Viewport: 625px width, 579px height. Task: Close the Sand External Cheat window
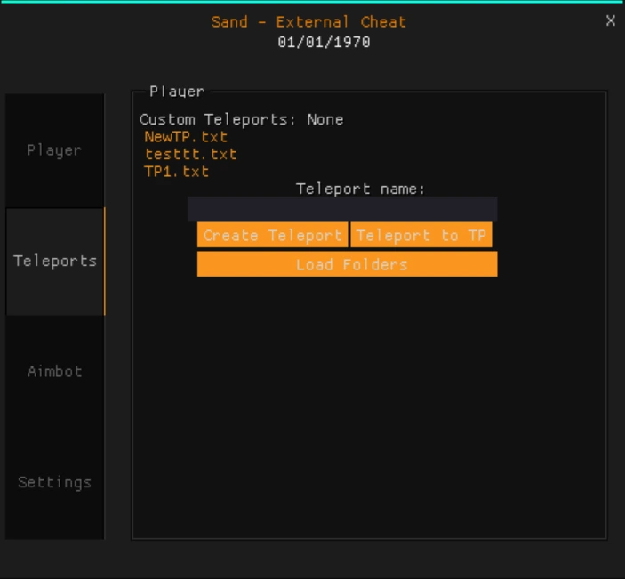point(610,20)
